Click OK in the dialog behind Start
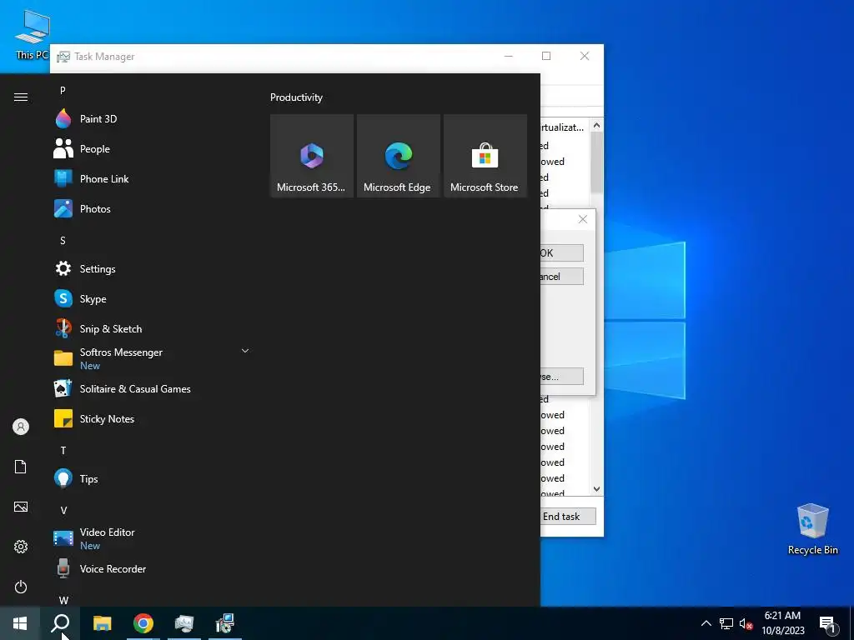Screen dimensions: 854x640 click(x=561, y=253)
